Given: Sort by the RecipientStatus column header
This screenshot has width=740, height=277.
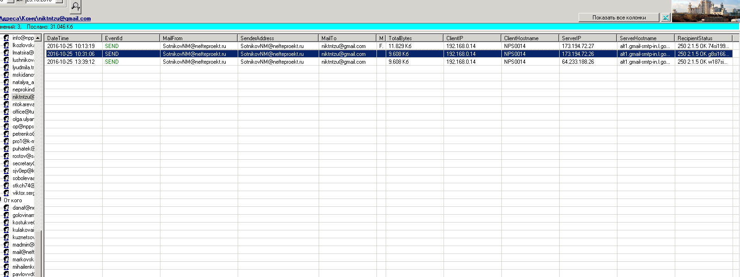Looking at the screenshot, I should coord(703,38).
